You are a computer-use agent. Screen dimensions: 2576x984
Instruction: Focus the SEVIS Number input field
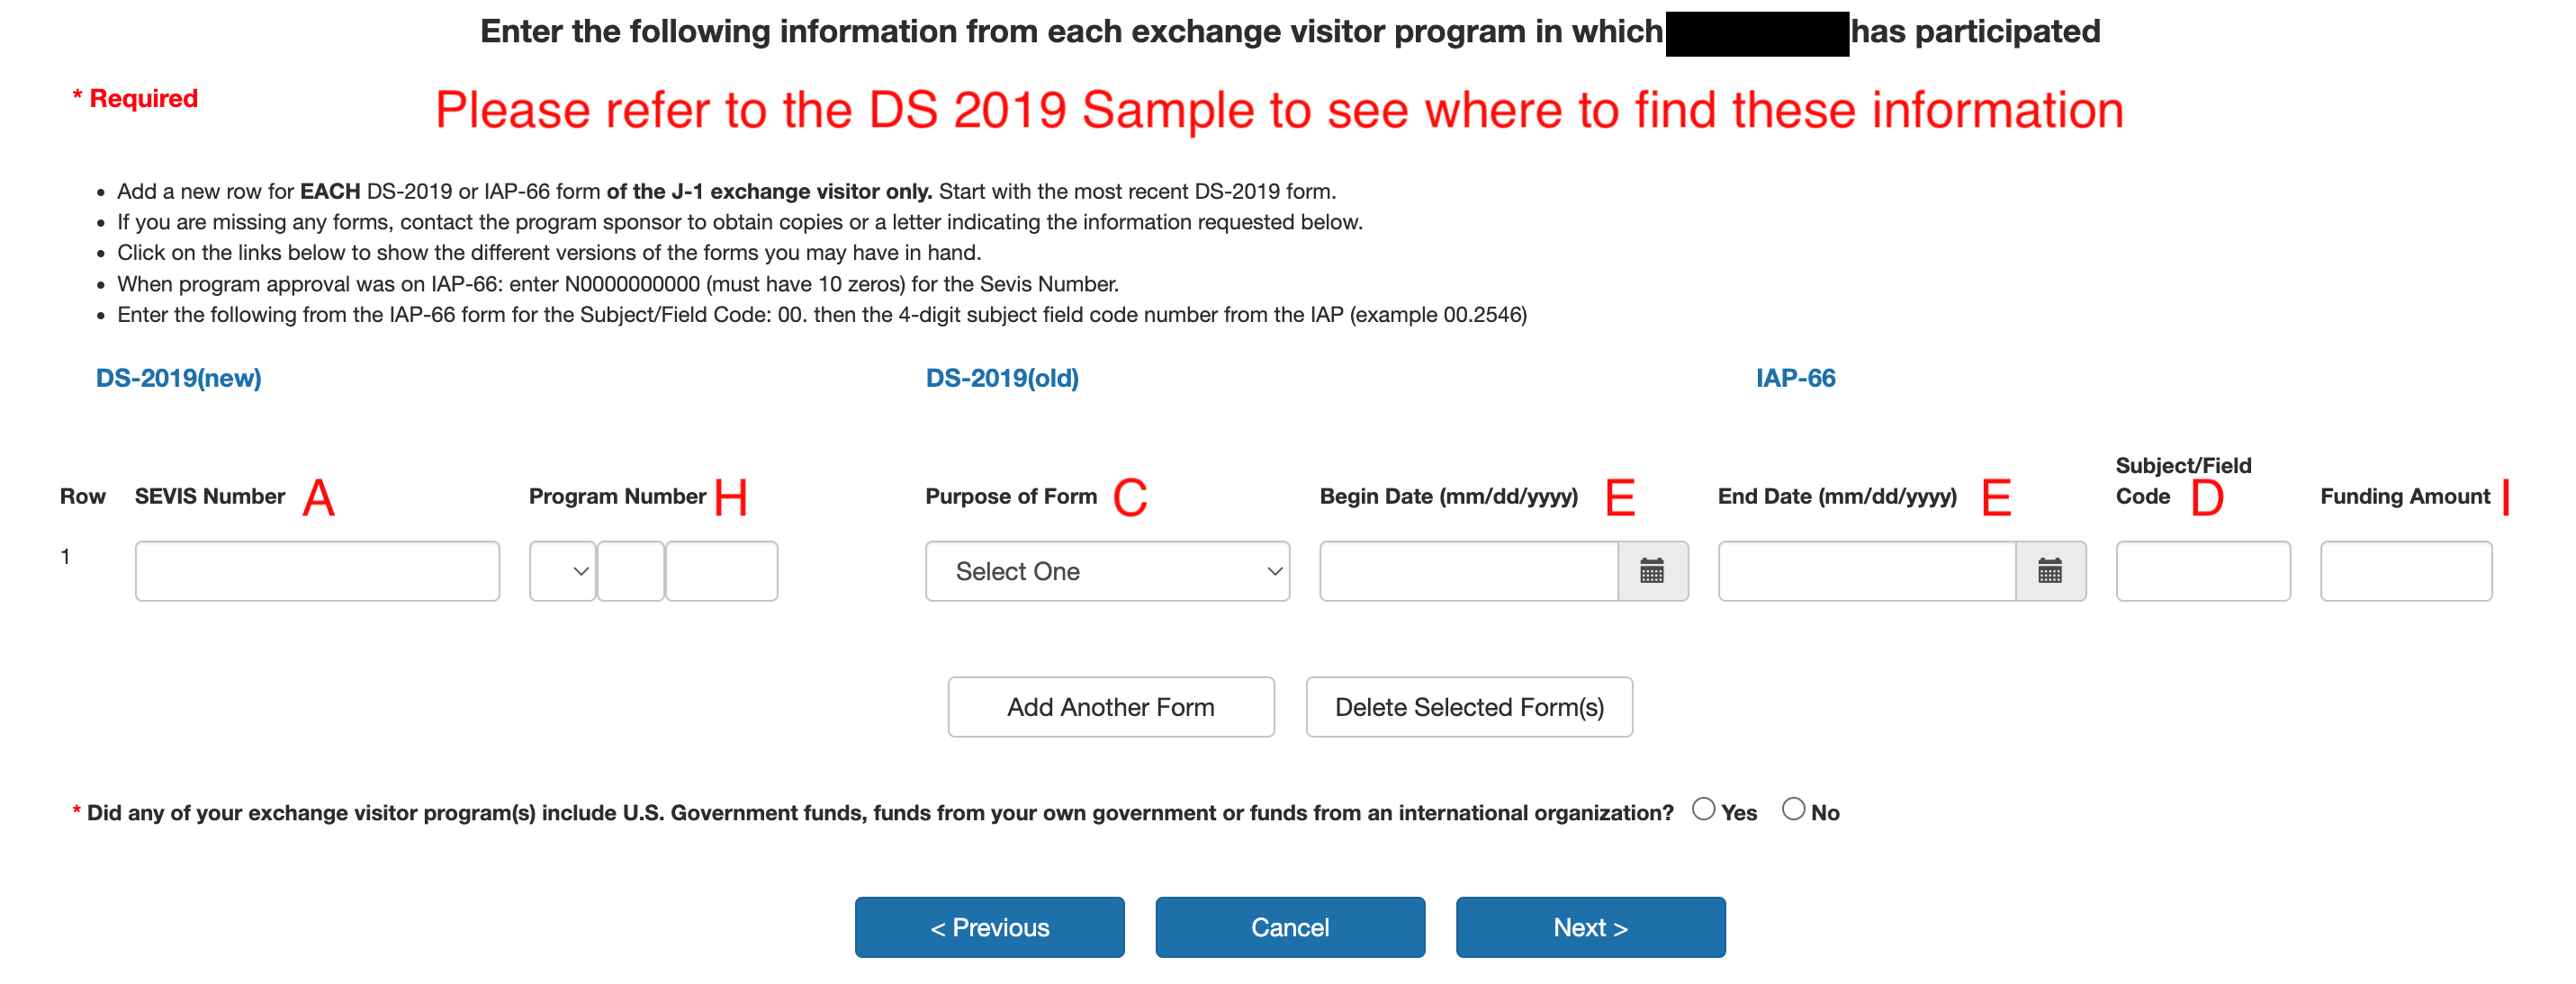point(317,571)
